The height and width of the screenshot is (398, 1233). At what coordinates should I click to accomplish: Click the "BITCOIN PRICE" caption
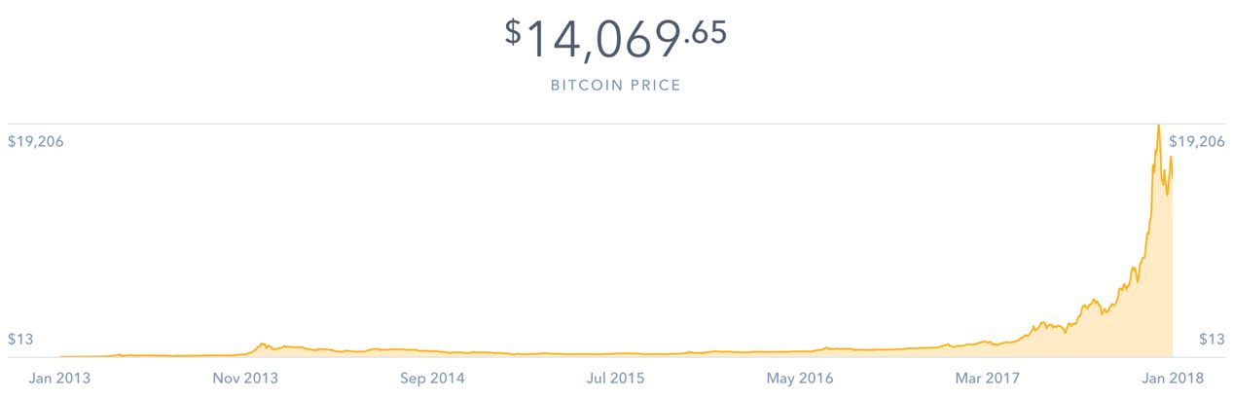pos(615,86)
